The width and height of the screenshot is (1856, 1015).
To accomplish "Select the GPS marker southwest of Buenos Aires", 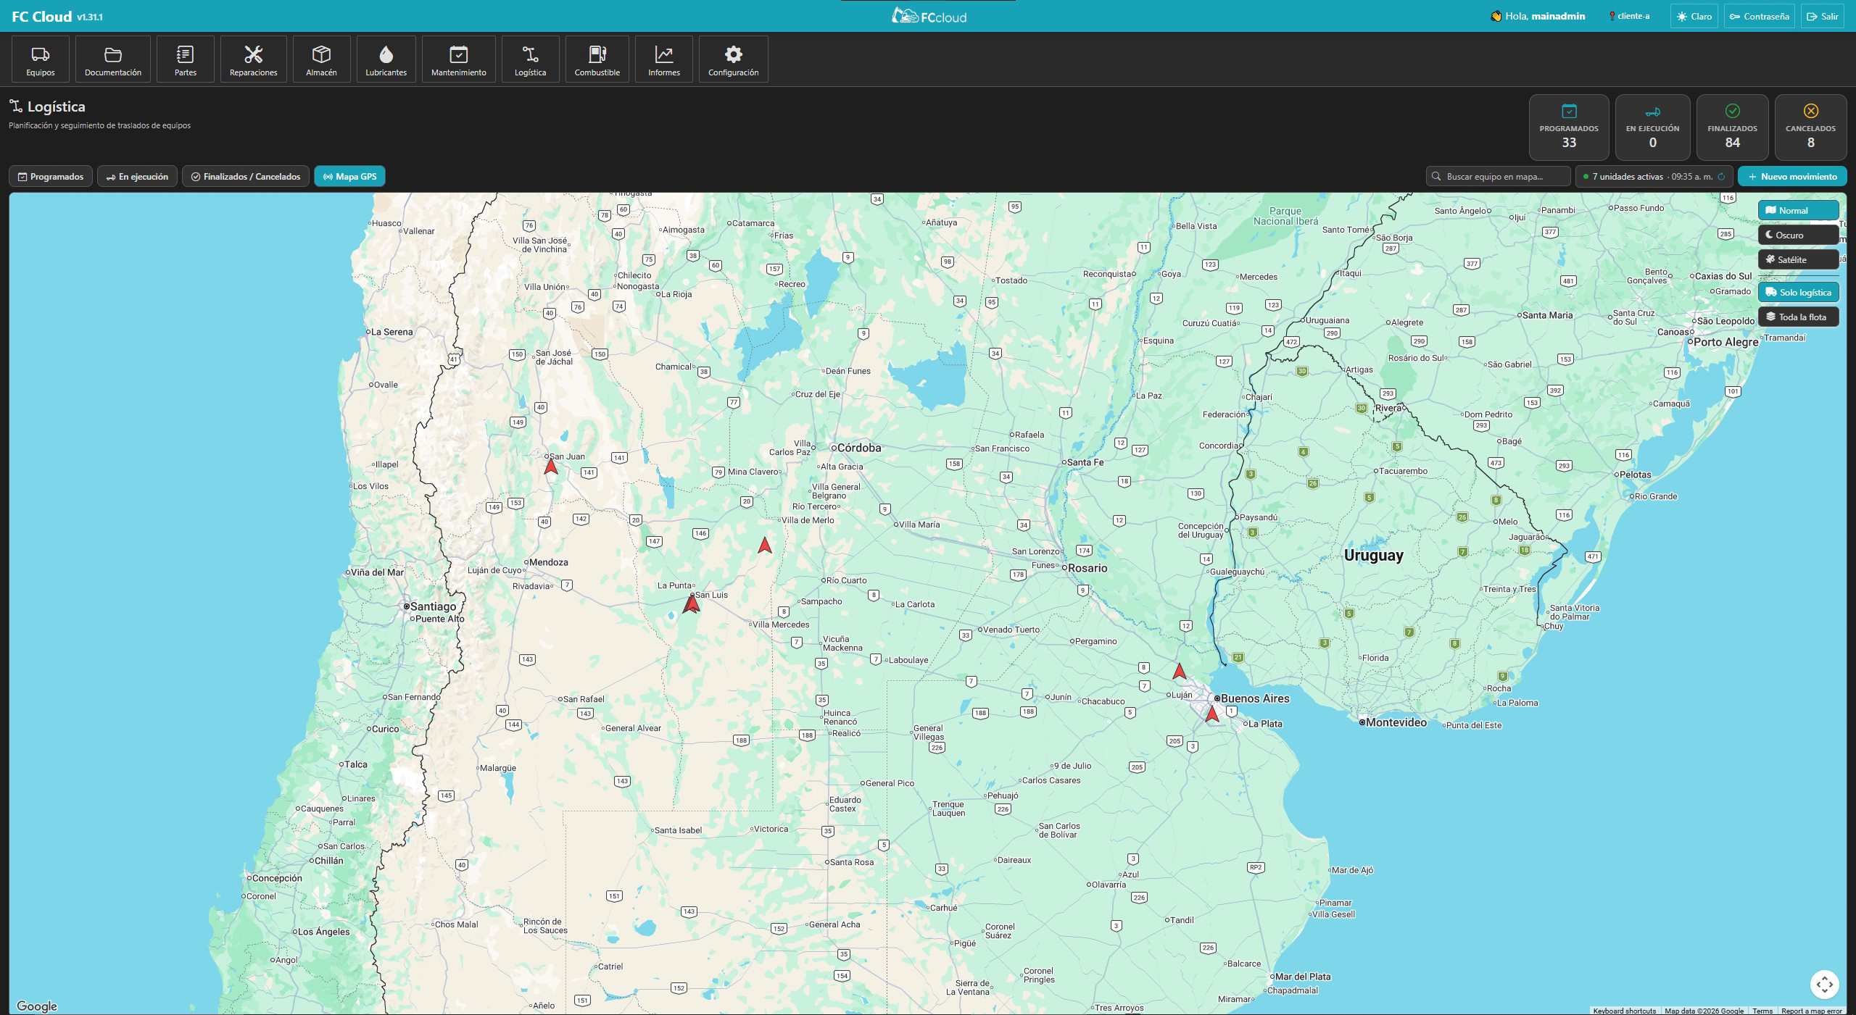I will pos(1212,714).
